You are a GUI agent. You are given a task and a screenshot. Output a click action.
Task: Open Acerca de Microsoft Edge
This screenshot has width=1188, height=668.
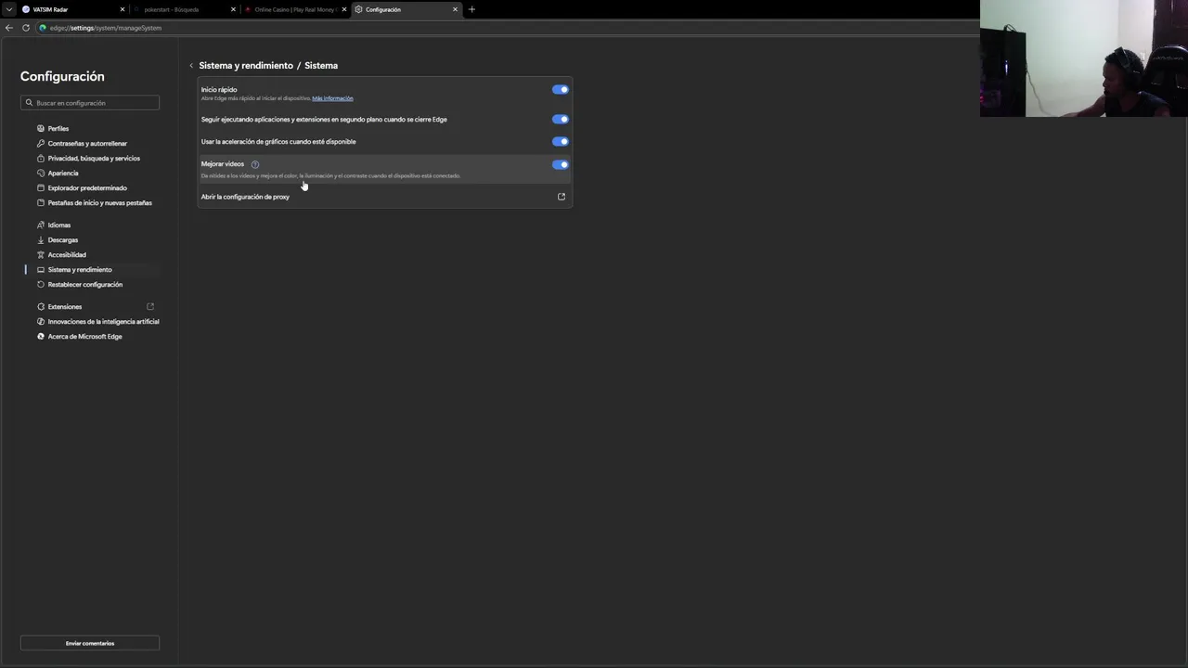[91, 337]
